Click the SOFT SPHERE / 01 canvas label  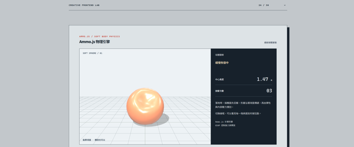93,53
